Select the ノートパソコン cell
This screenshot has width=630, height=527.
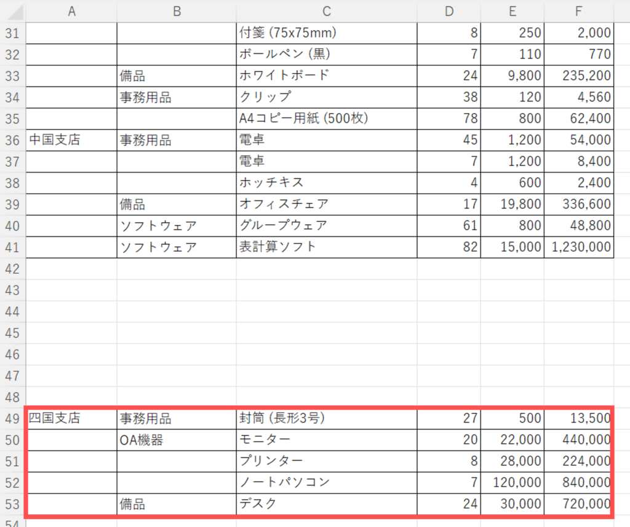click(326, 483)
